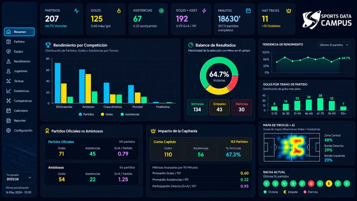The image size is (357, 201).
Task: Click the home icon beside Resumen
Action: [x=8, y=32]
